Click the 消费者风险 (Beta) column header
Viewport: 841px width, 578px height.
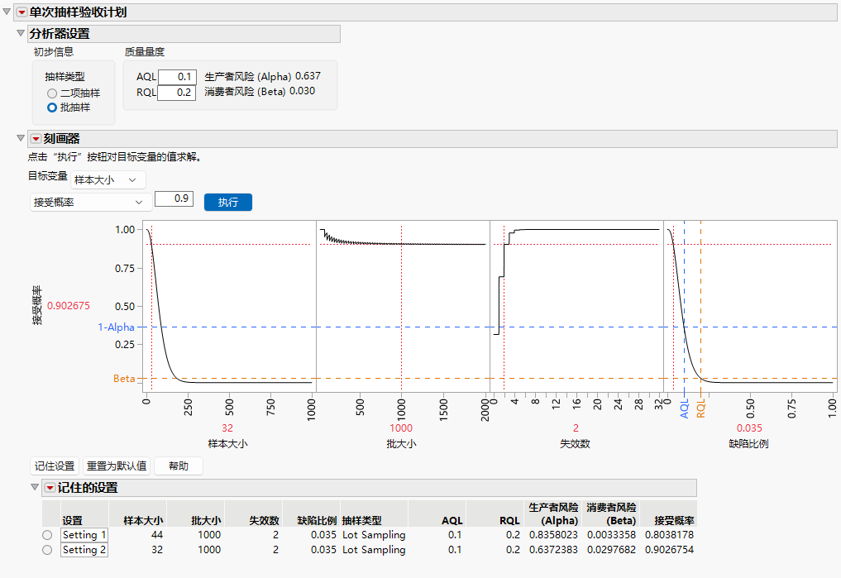[611, 514]
